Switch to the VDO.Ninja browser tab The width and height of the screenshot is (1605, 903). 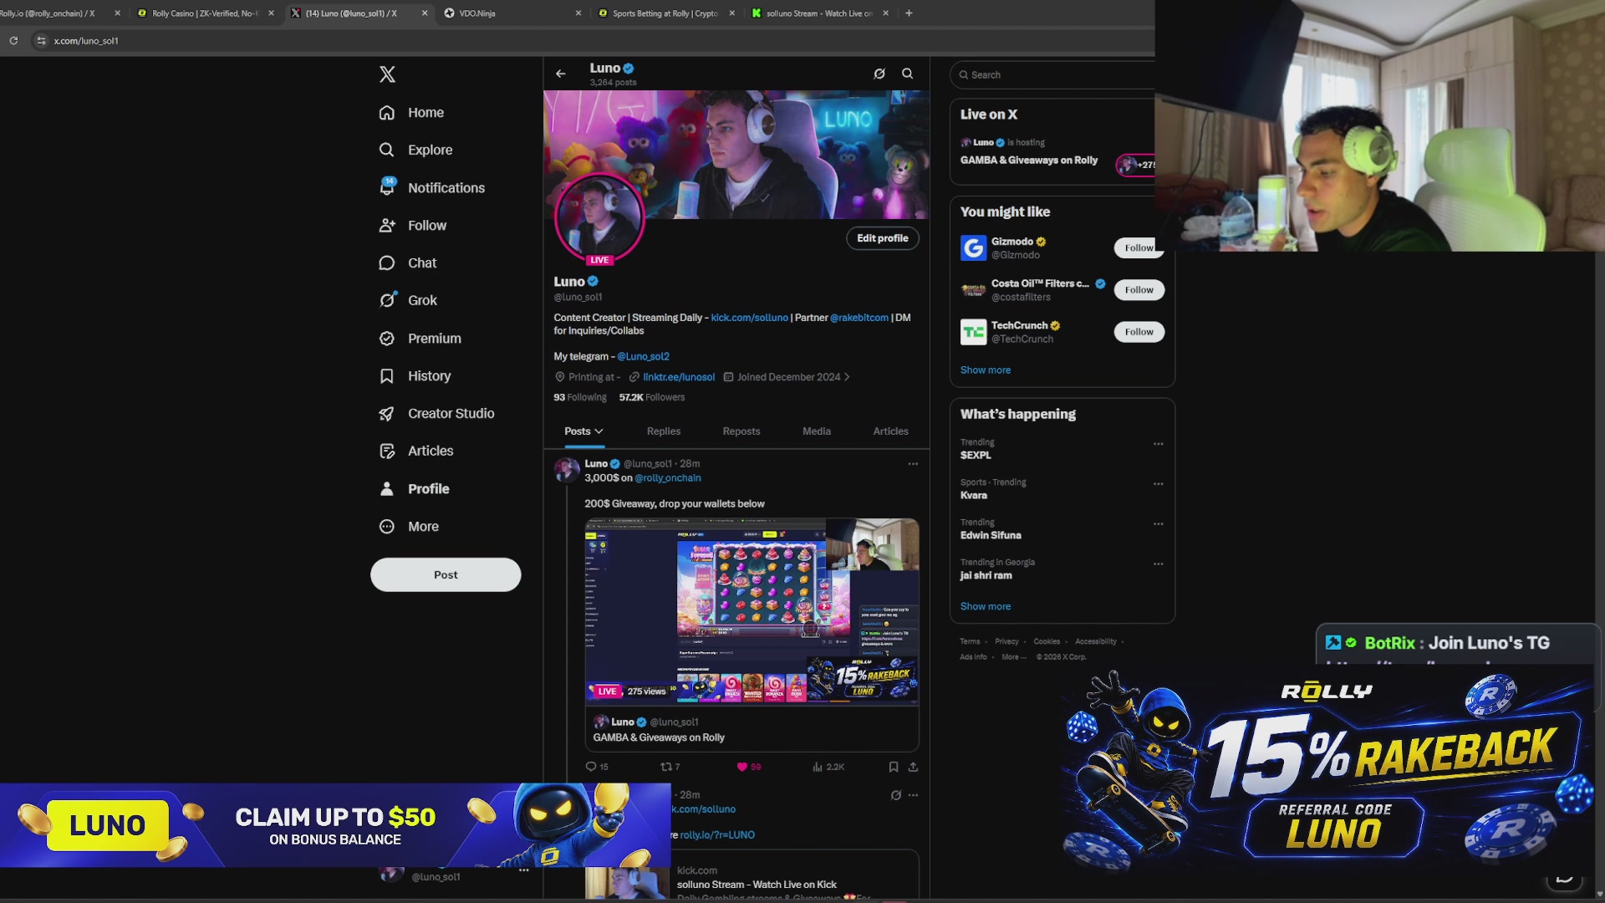(512, 13)
